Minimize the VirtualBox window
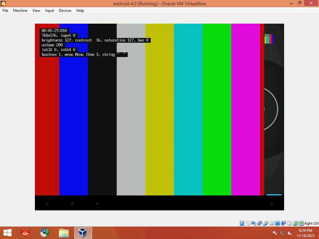319x239 pixels. (x=292, y=3)
